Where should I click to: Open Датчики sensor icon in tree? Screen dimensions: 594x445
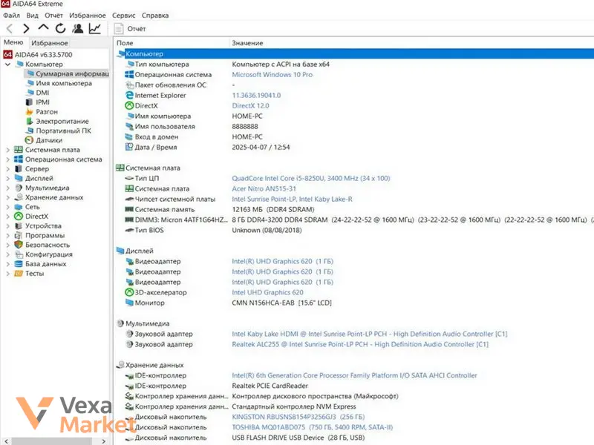click(x=30, y=140)
